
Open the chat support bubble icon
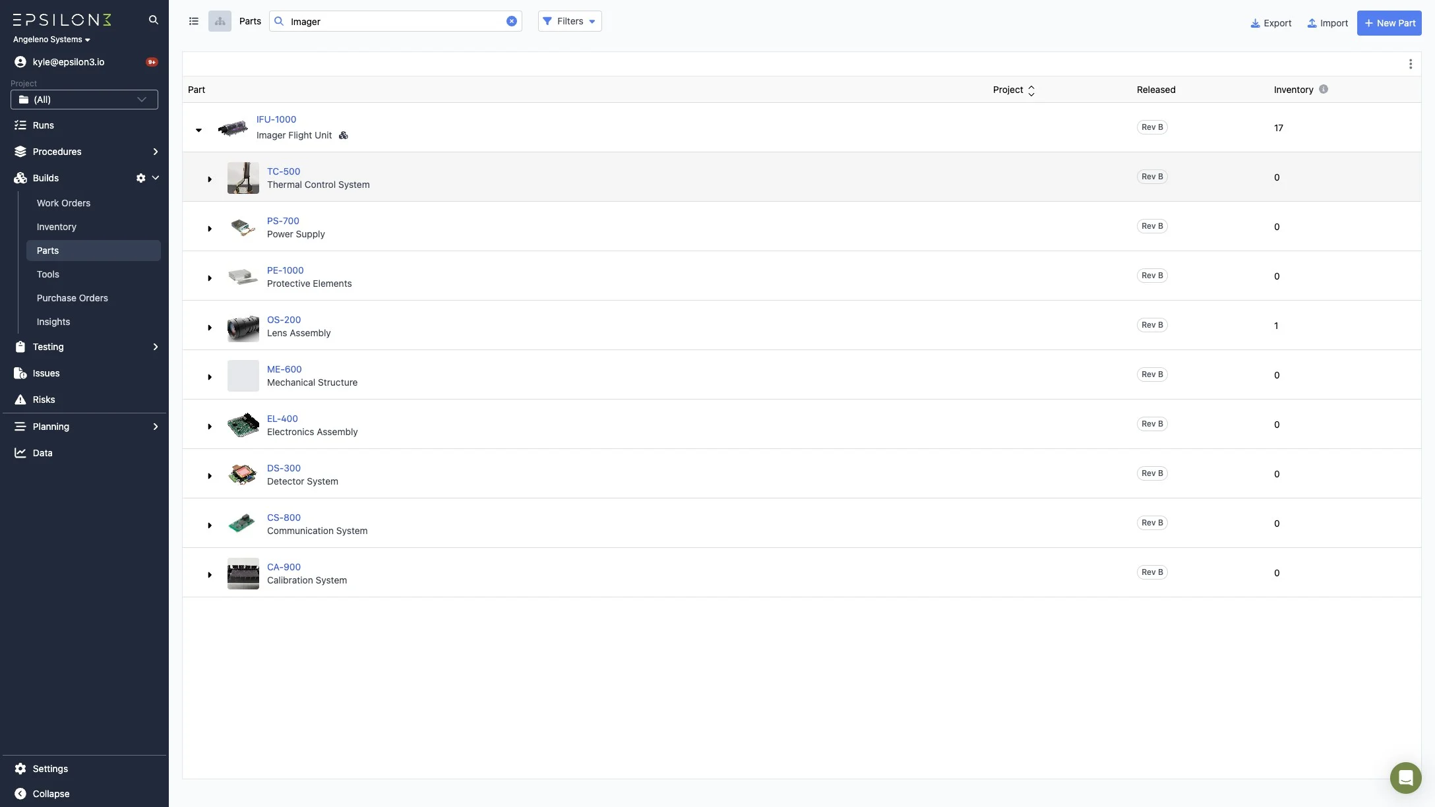click(x=1405, y=777)
